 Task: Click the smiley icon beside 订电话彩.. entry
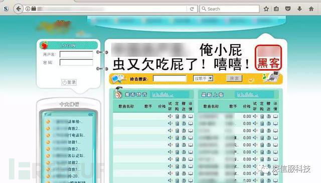(48, 135)
